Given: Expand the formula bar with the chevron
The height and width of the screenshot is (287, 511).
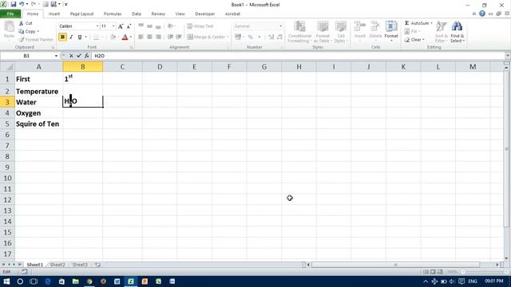Looking at the screenshot, I should pyautogui.click(x=508, y=56).
